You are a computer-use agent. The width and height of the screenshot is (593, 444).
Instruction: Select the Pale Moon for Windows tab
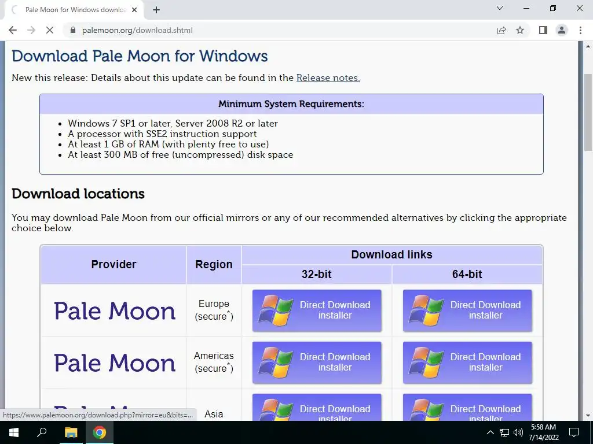pyautogui.click(x=74, y=10)
